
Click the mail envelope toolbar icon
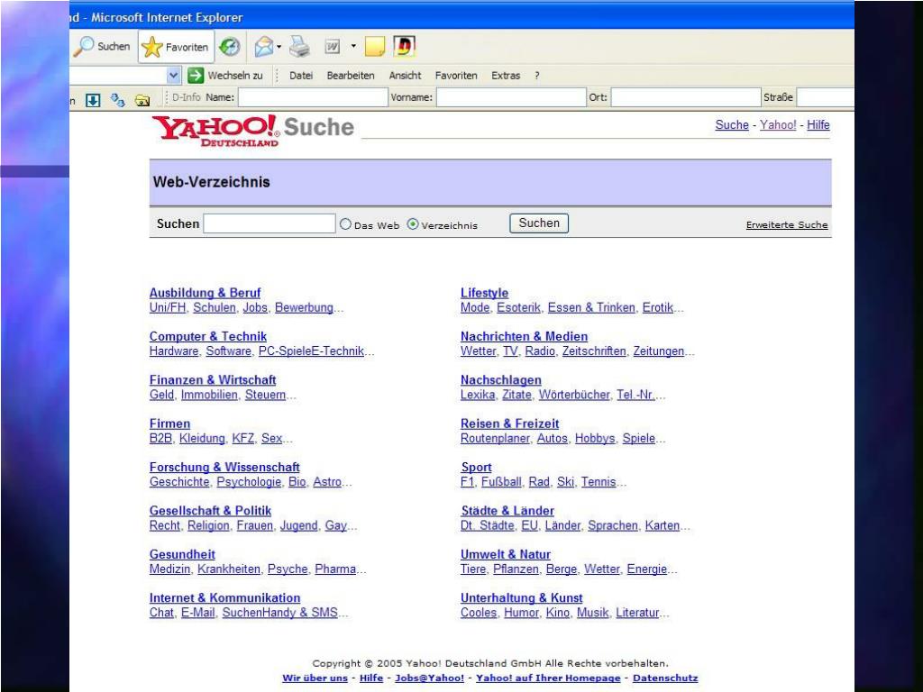[264, 47]
